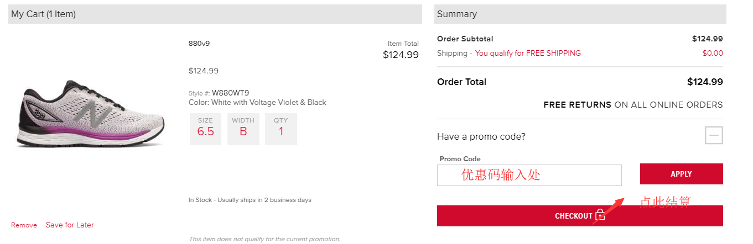
Task: Click the FREE RETURNS notice
Action: pos(633,105)
